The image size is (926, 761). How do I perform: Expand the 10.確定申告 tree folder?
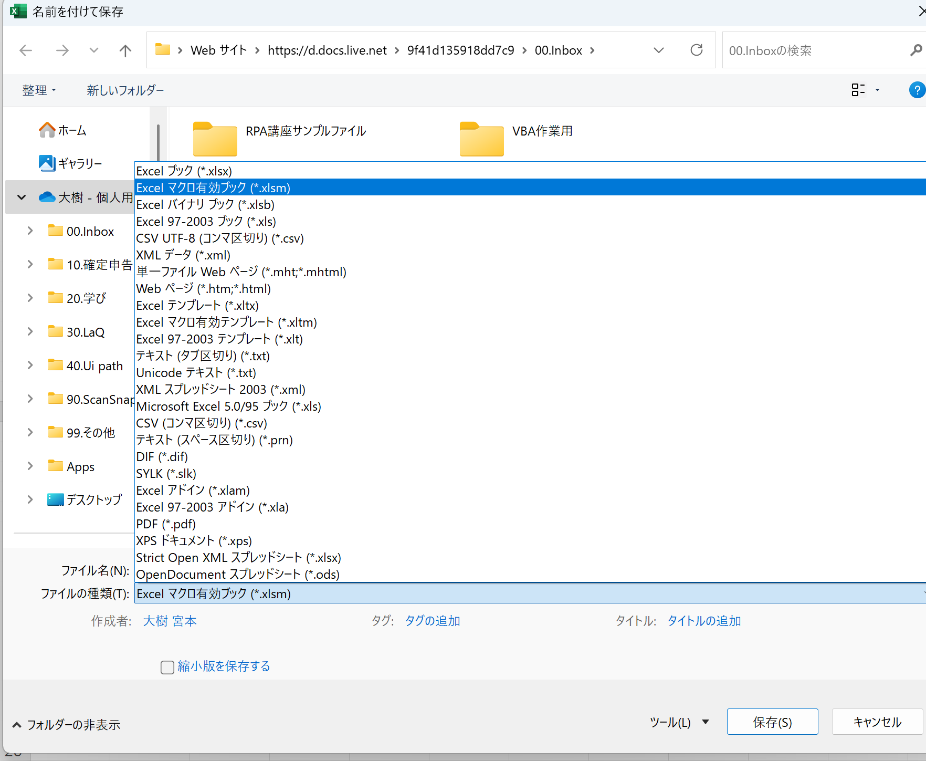(30, 264)
